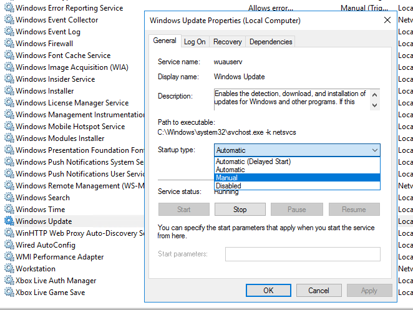Viewport: 413px width, 310px height.
Task: Confirm the dialog with OK
Action: pyautogui.click(x=268, y=290)
